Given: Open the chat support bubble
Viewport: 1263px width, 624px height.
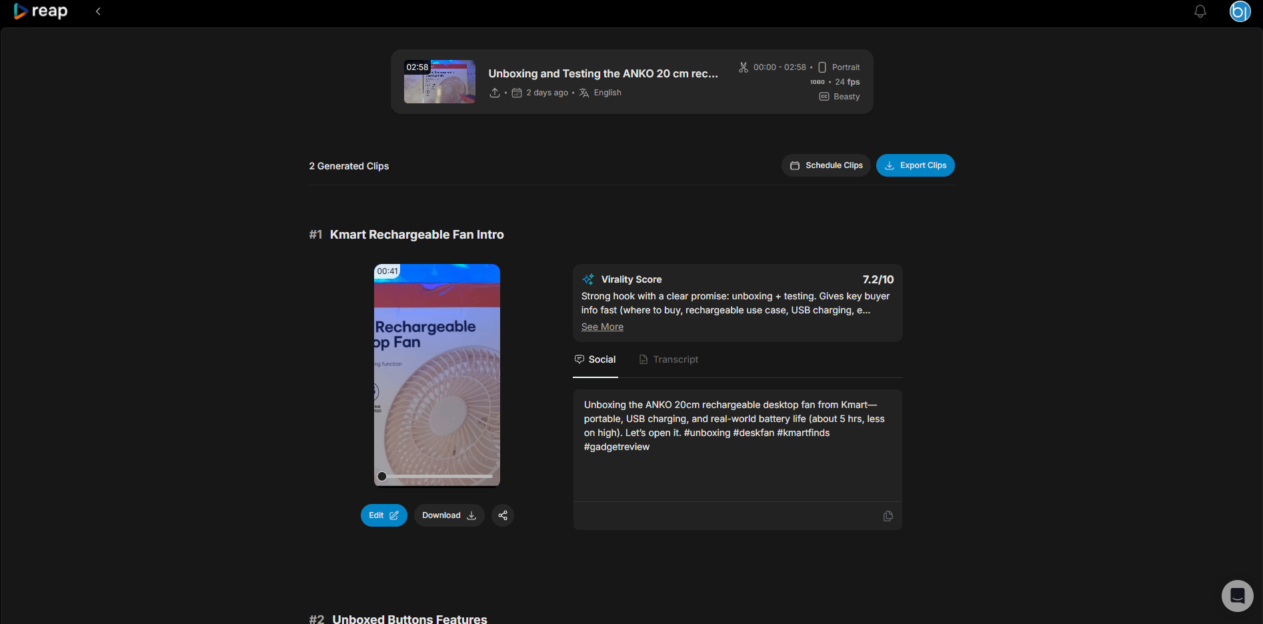Looking at the screenshot, I should pyautogui.click(x=1237, y=595).
